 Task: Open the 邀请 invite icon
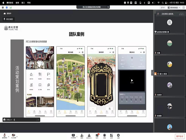pyautogui.click(x=82, y=135)
